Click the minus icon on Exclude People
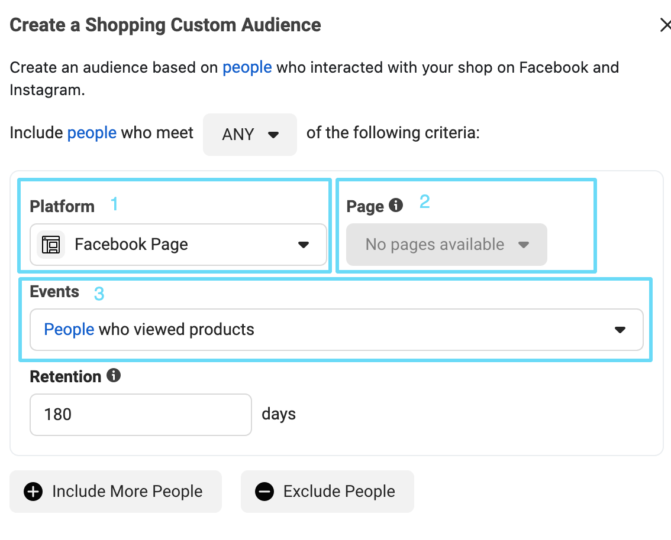 (264, 491)
